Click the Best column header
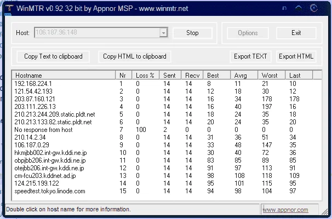Viewport: 332px width, 219px height. pyautogui.click(x=217, y=76)
